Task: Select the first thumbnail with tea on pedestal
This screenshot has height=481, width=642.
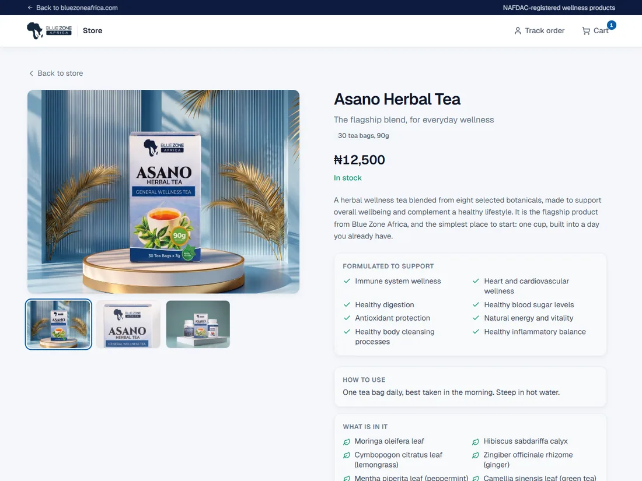Action: (x=58, y=324)
